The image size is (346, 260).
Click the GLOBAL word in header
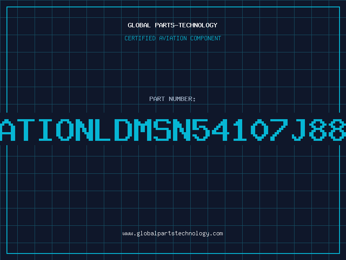click(x=139, y=25)
